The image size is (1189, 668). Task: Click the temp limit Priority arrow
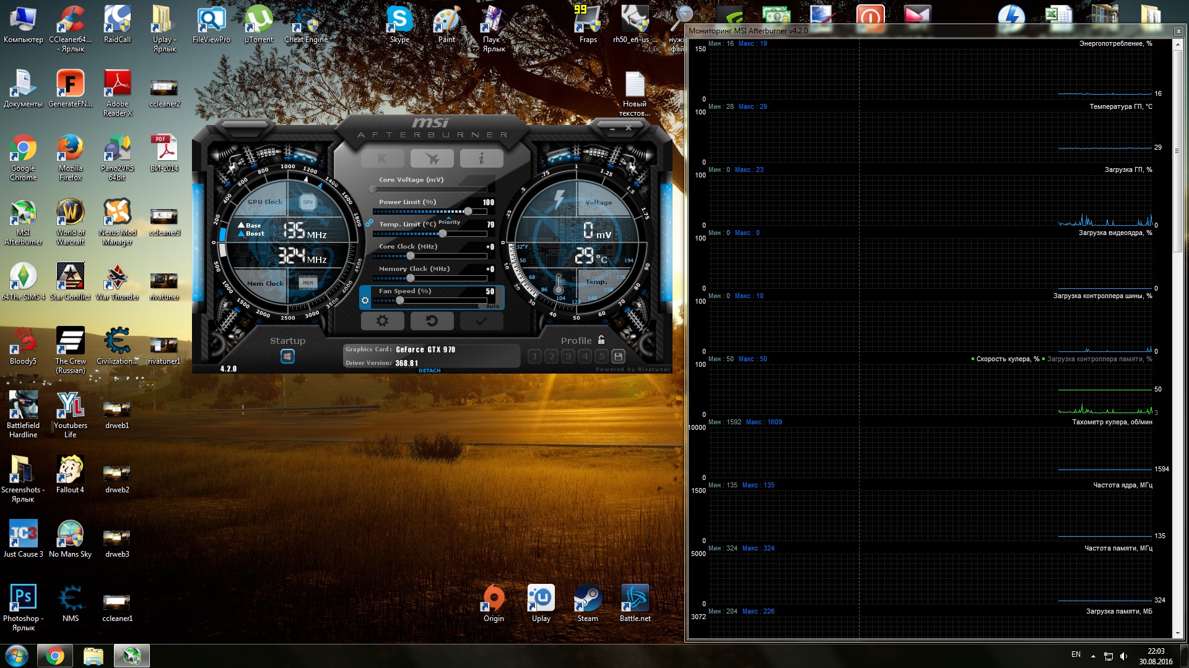449,218
